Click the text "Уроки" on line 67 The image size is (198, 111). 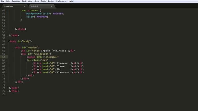(x=61, y=66)
